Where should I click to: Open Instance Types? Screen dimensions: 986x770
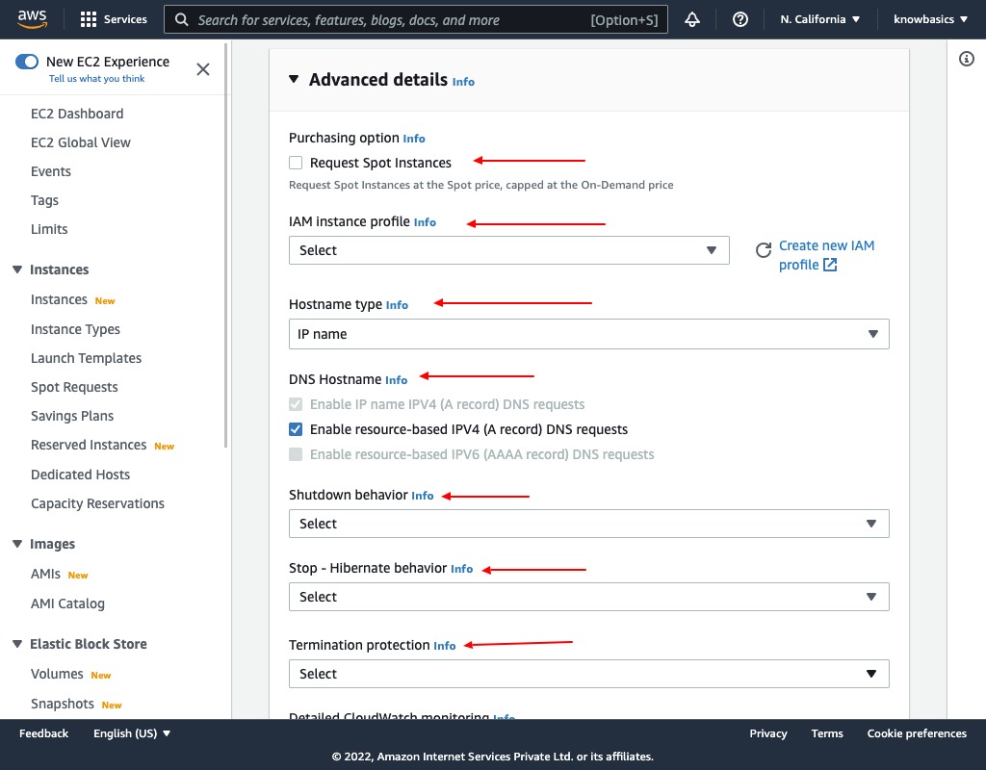(x=75, y=329)
